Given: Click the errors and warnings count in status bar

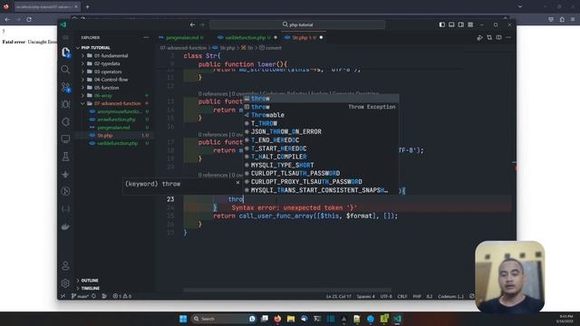Looking at the screenshot, I should [122, 296].
